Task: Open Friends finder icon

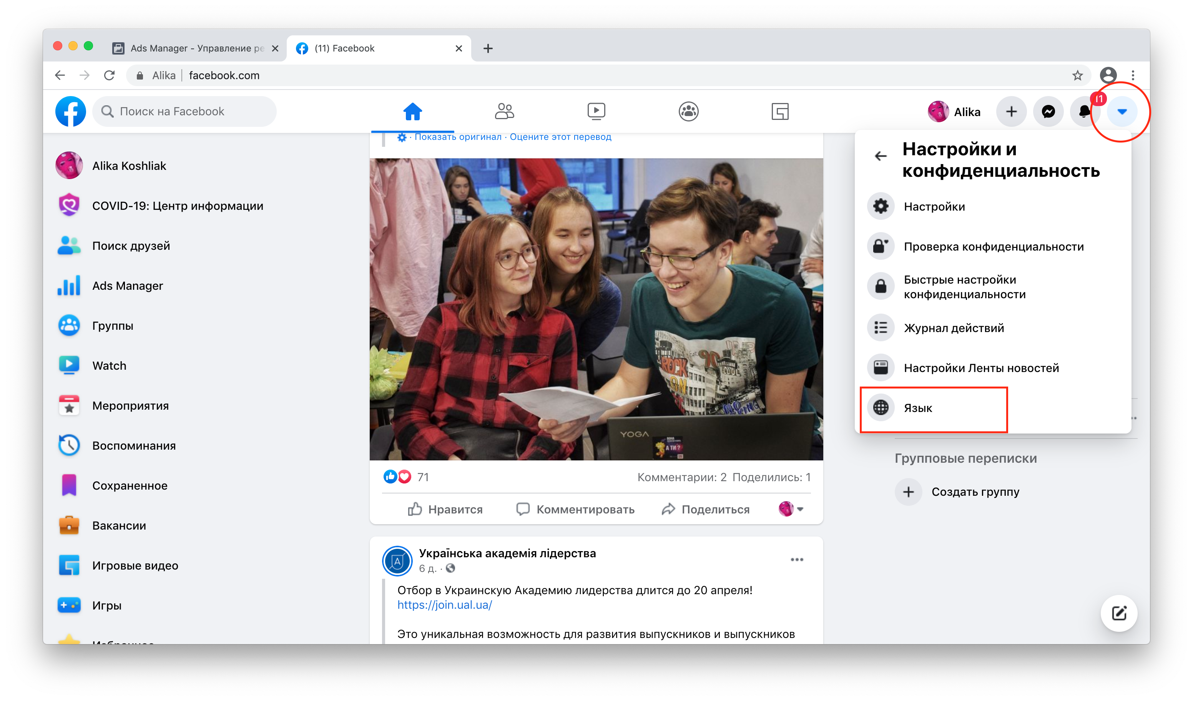Action: pos(504,111)
